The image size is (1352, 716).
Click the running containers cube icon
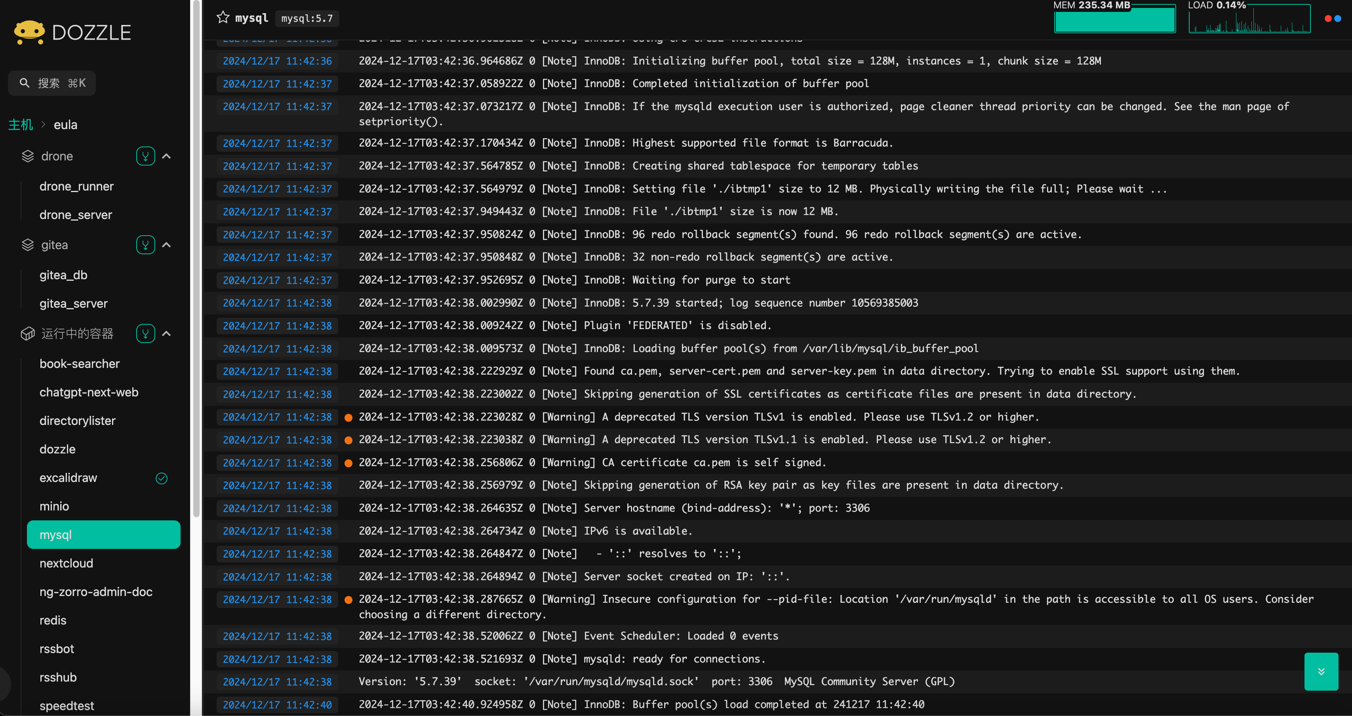click(x=27, y=334)
